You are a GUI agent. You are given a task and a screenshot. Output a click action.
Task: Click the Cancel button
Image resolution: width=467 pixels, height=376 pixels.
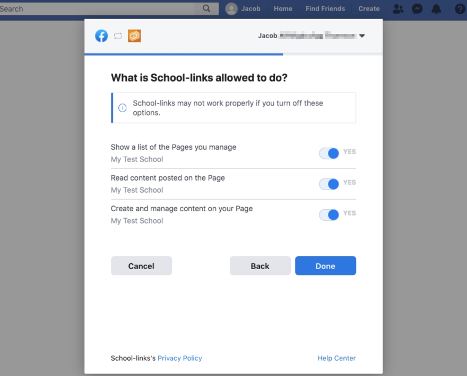coord(141,266)
